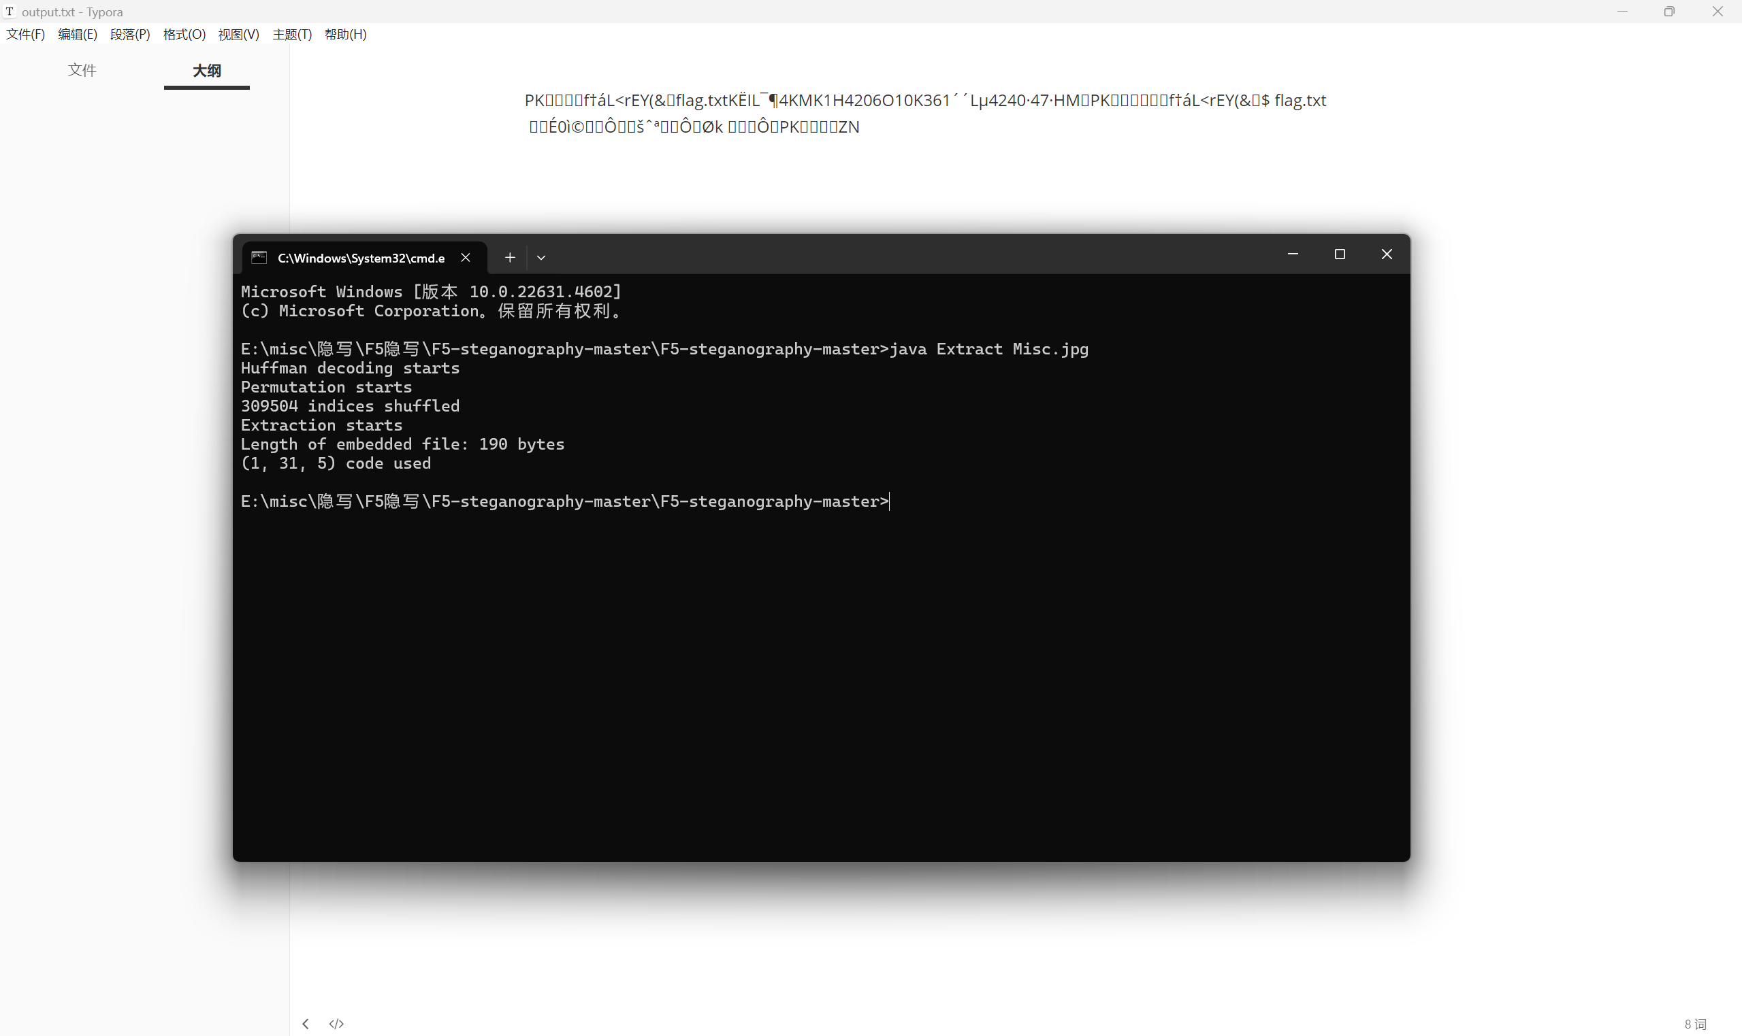Click 'output.txt - Typora' window title
1742x1036 pixels.
click(72, 12)
